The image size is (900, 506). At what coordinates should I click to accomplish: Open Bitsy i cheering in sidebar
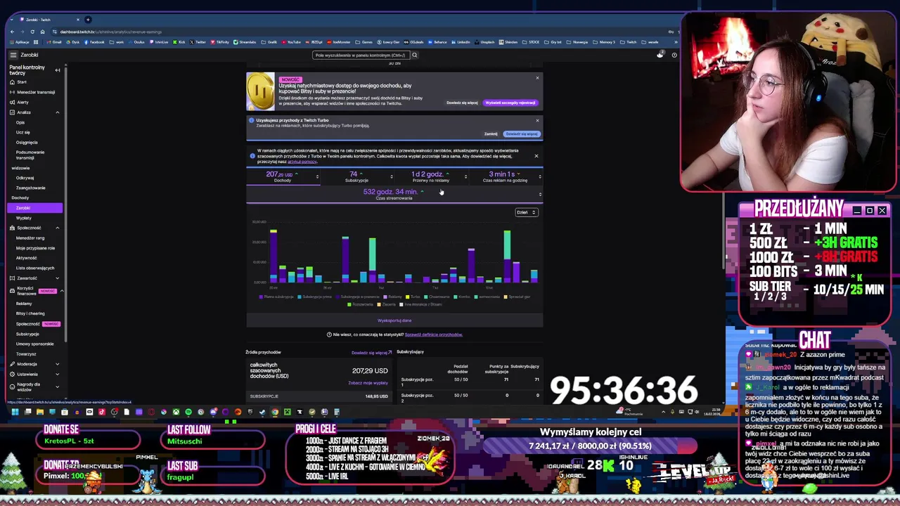coord(30,313)
